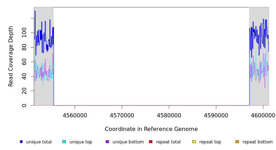Click the cyan unique top legend swatch

64,142
